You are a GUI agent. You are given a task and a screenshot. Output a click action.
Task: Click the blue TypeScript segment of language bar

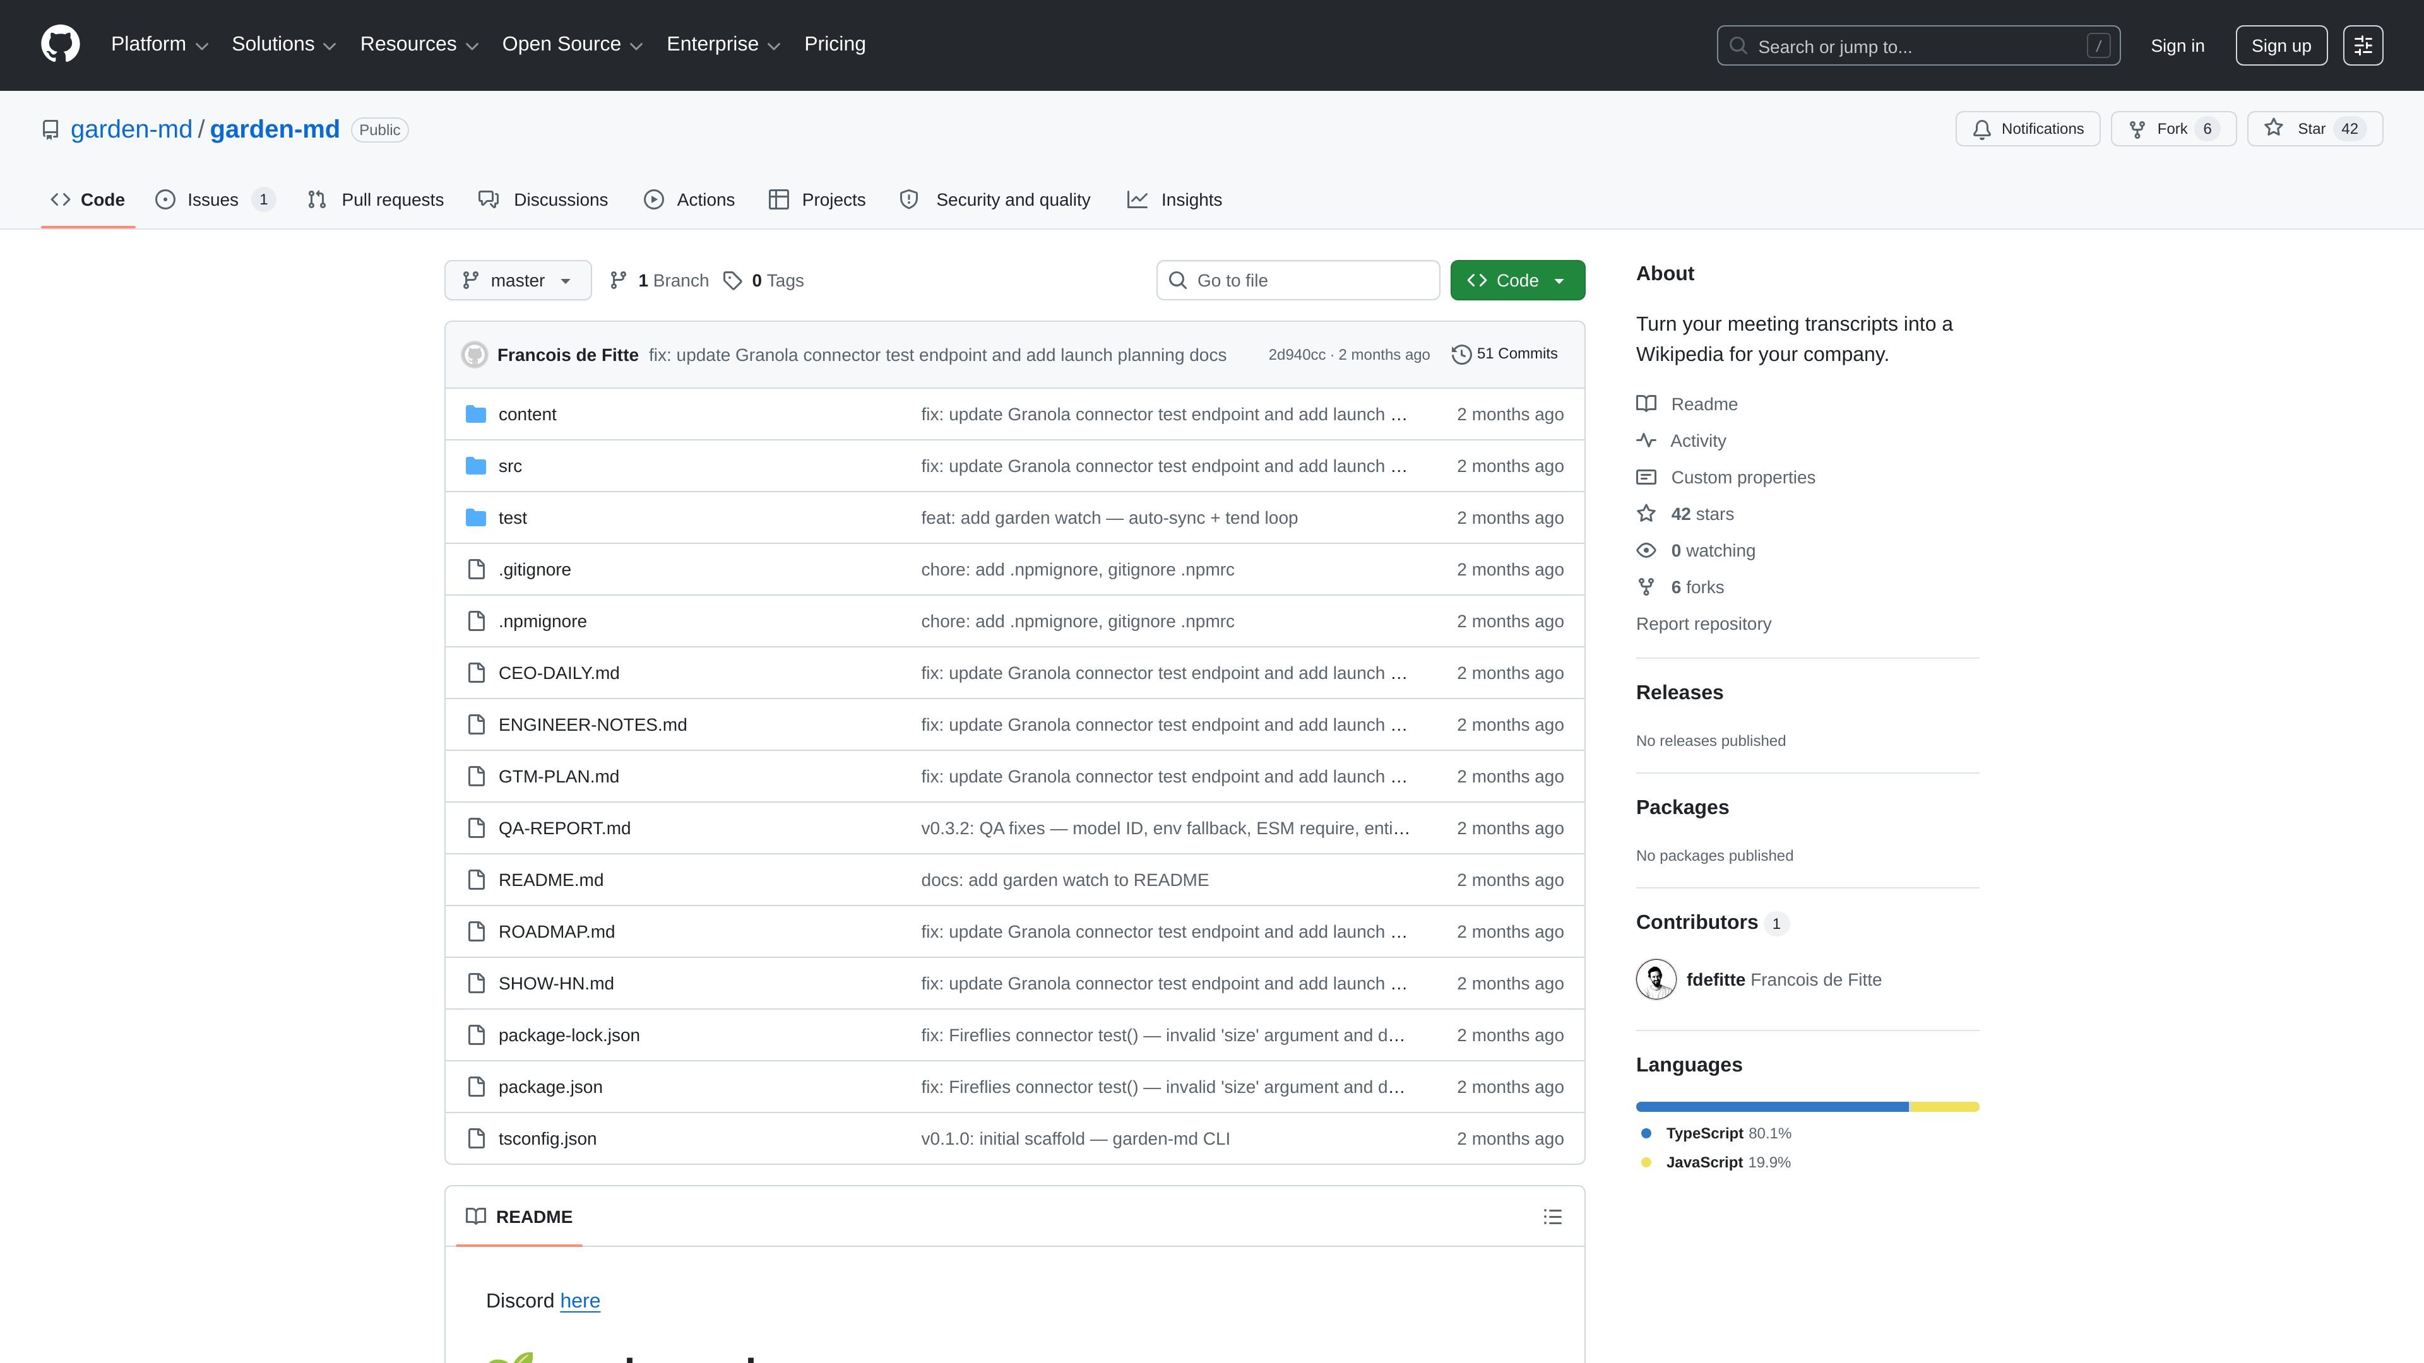click(1773, 1106)
